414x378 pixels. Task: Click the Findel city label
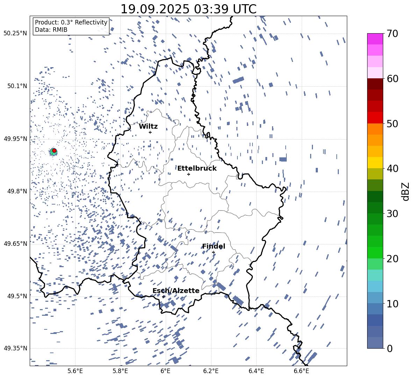coord(214,246)
